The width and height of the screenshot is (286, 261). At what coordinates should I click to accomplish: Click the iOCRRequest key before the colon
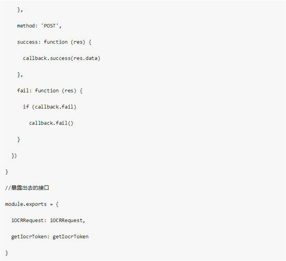click(x=28, y=220)
